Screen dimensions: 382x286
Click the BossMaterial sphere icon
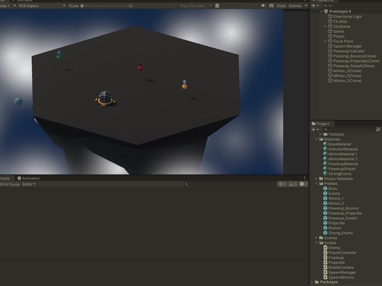coord(325,144)
